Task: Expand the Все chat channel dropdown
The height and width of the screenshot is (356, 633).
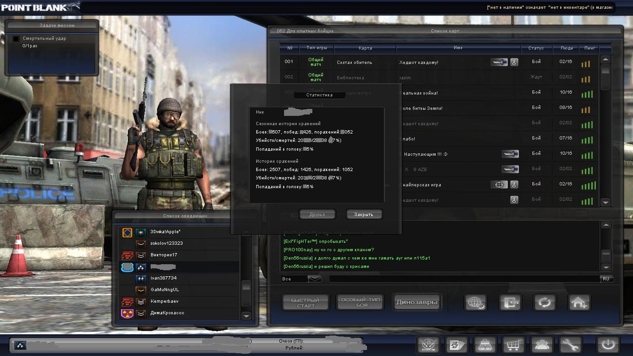Action: (314, 279)
